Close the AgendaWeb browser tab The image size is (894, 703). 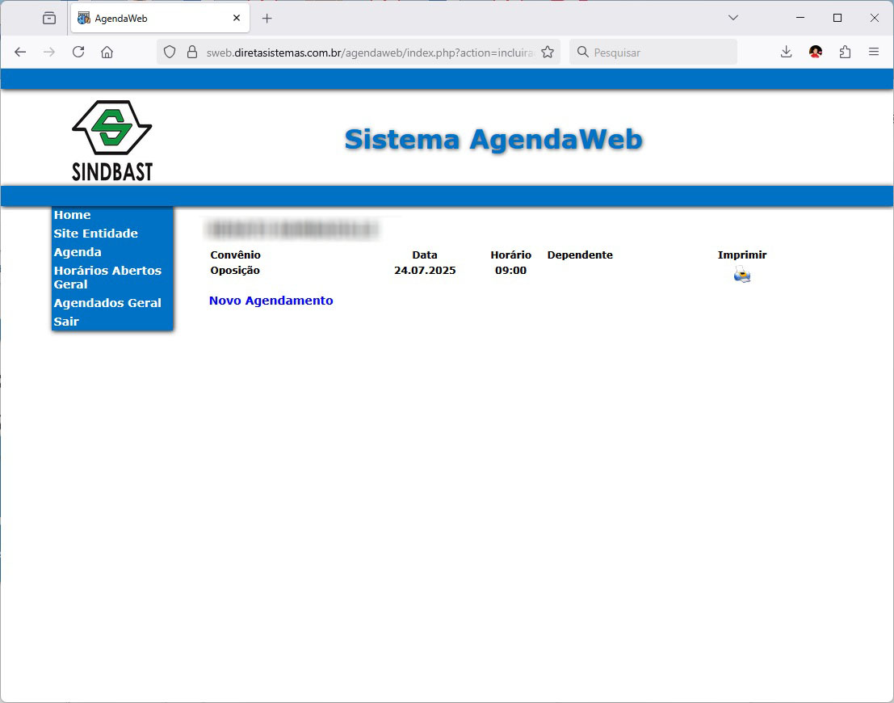(237, 18)
